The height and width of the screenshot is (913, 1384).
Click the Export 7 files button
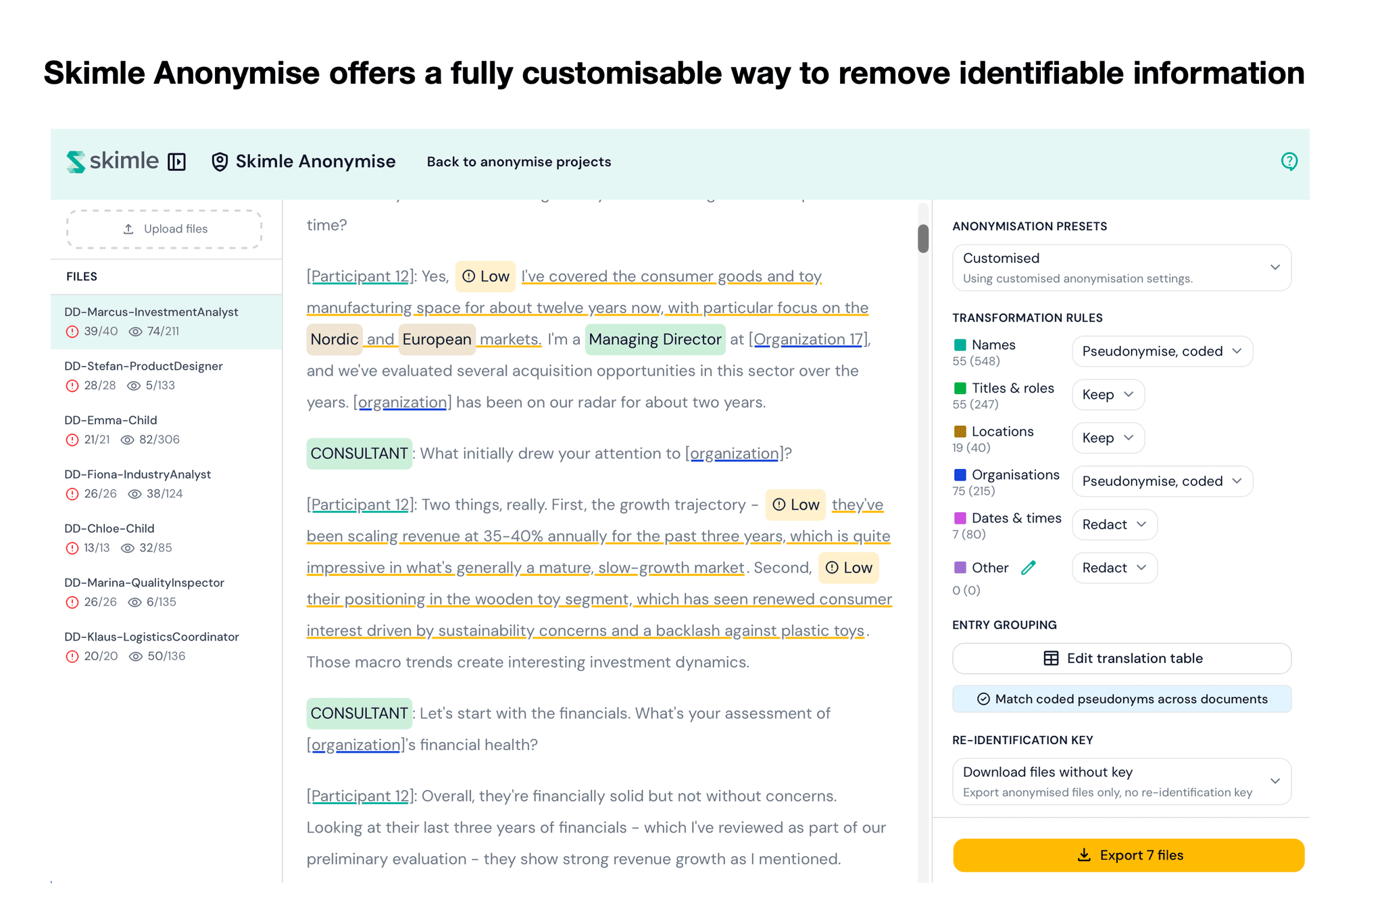[x=1128, y=855]
